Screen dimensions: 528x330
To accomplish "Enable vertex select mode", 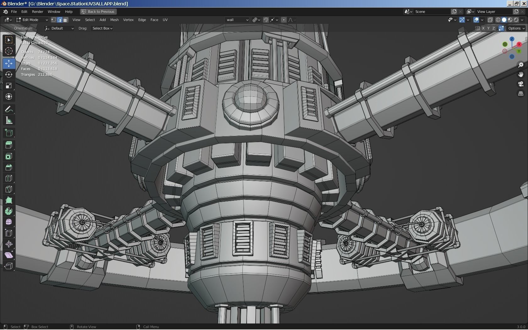I will (54, 20).
